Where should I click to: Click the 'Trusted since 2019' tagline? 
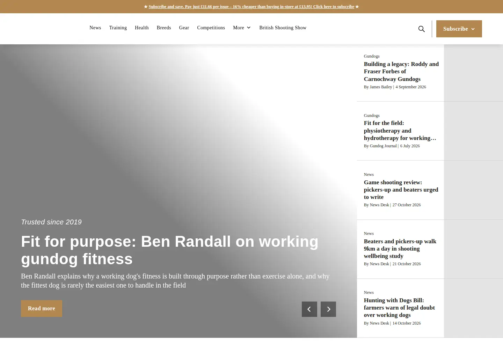tap(51, 222)
